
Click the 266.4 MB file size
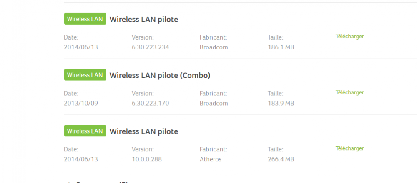(281, 159)
